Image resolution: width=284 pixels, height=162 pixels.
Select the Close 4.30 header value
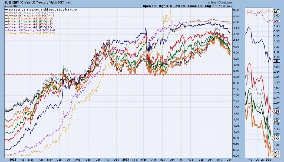(196, 6)
